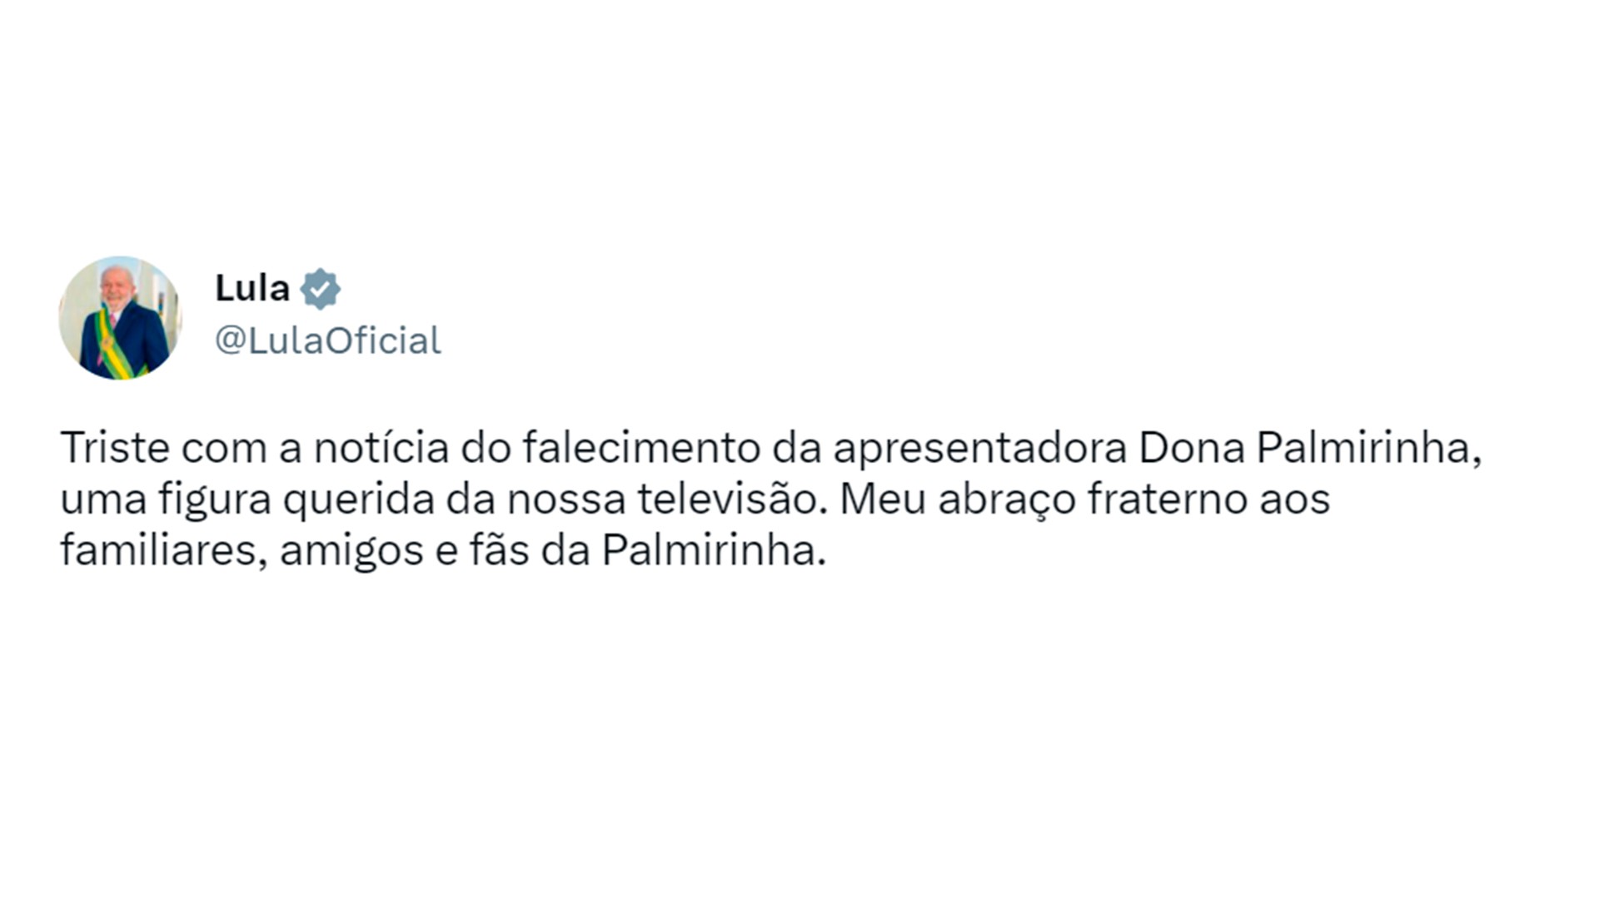1599x899 pixels.
Task: Click "aos" at the second line's end
Action: [1294, 499]
